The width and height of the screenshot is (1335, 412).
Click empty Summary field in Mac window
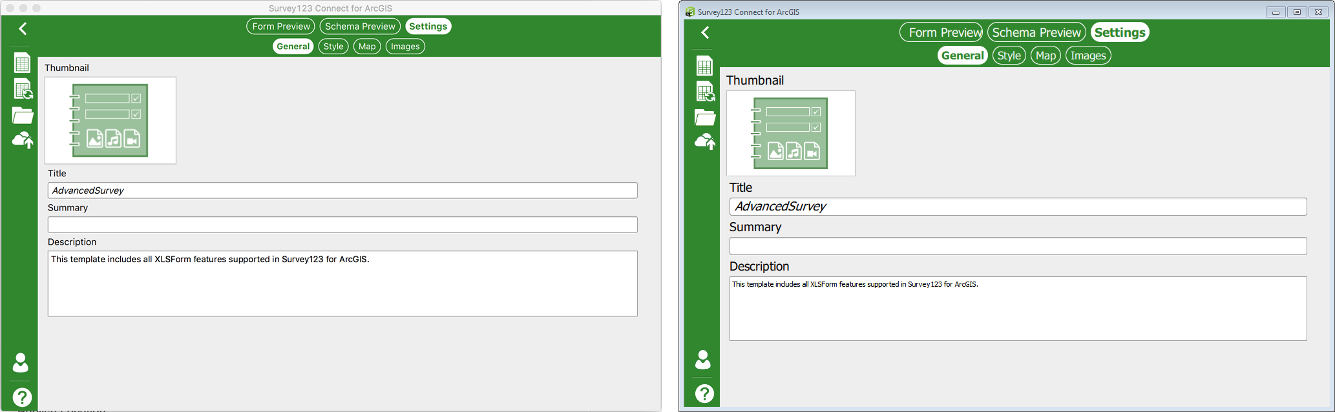click(x=342, y=225)
